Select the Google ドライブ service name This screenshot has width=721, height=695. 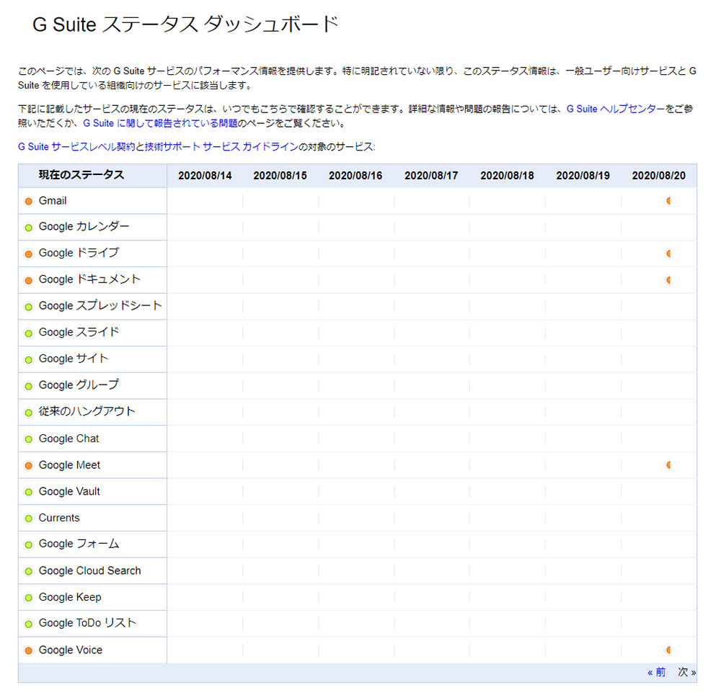pyautogui.click(x=79, y=253)
